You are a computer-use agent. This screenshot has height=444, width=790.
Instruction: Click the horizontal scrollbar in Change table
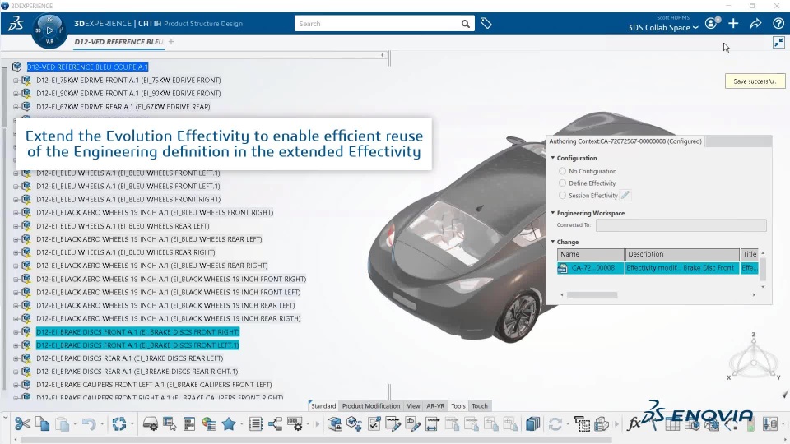tap(592, 295)
